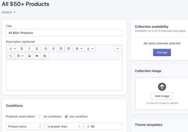Show HTML source code view
The width and height of the screenshot is (188, 132).
click(118, 49)
